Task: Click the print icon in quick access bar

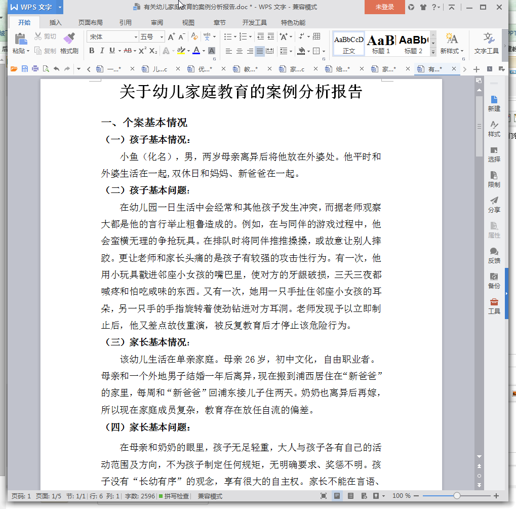Action: click(x=35, y=69)
